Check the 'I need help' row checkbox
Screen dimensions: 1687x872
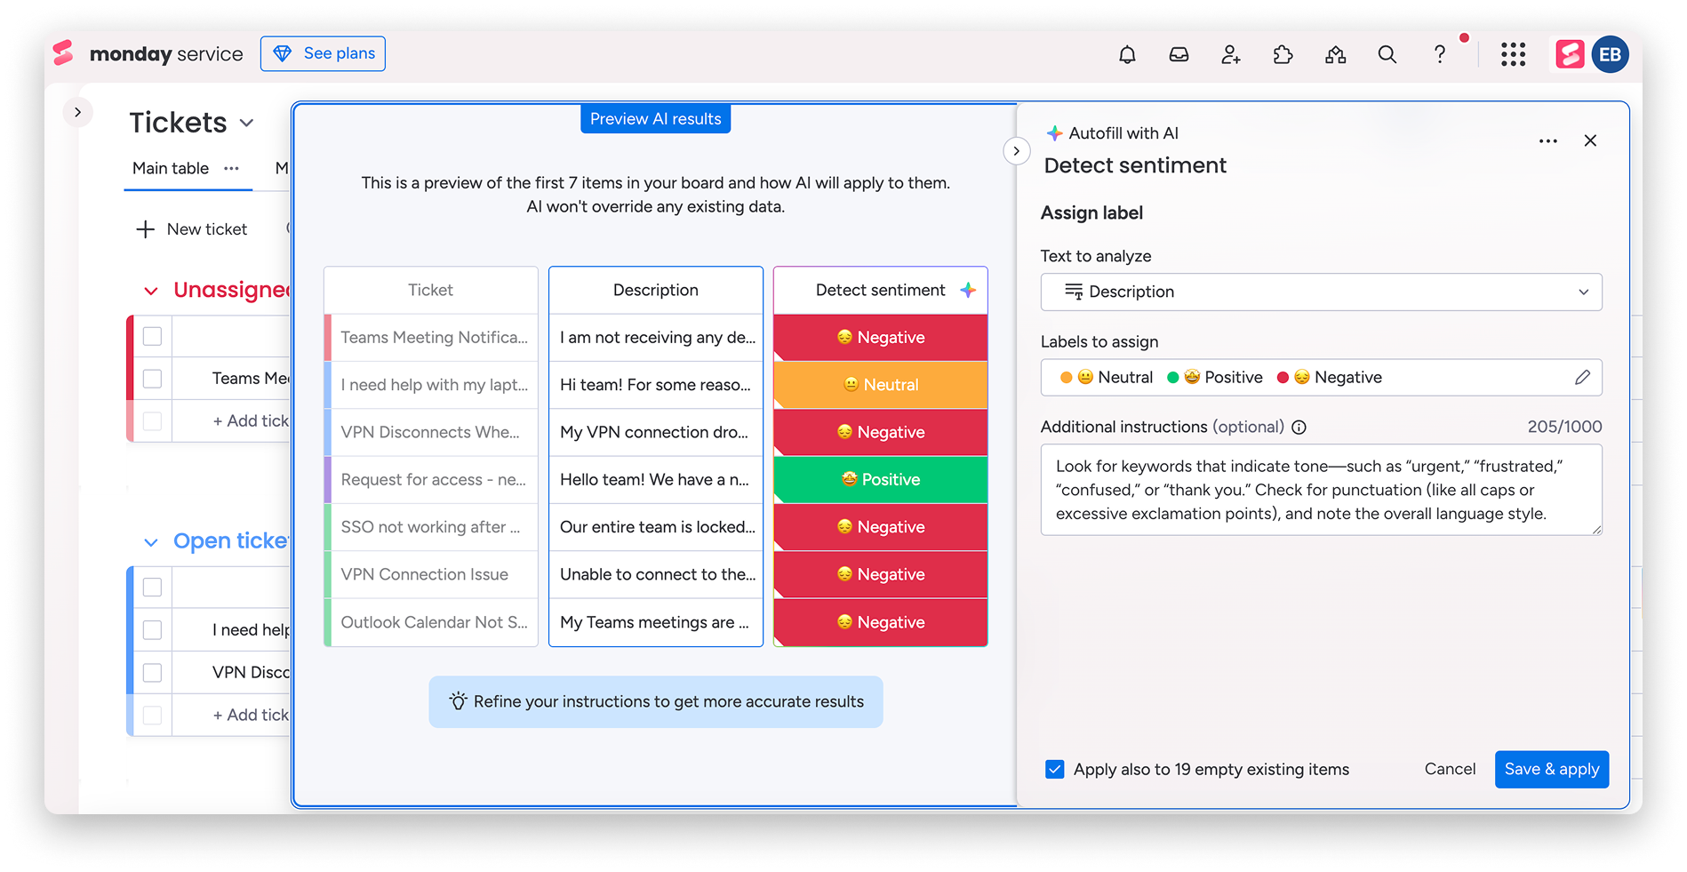[x=153, y=630]
